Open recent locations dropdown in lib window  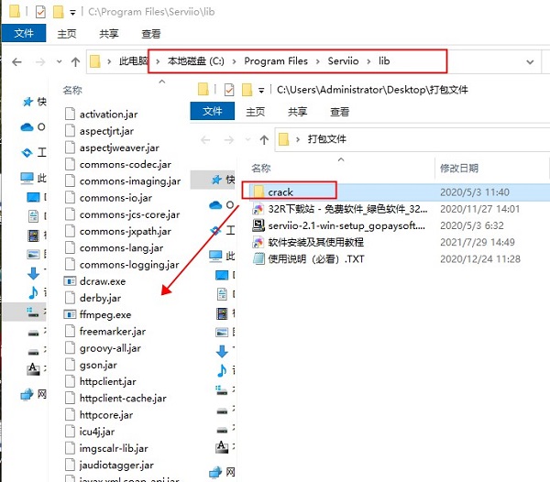(x=59, y=61)
